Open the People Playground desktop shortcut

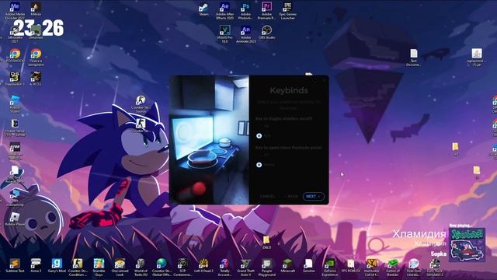266,268
